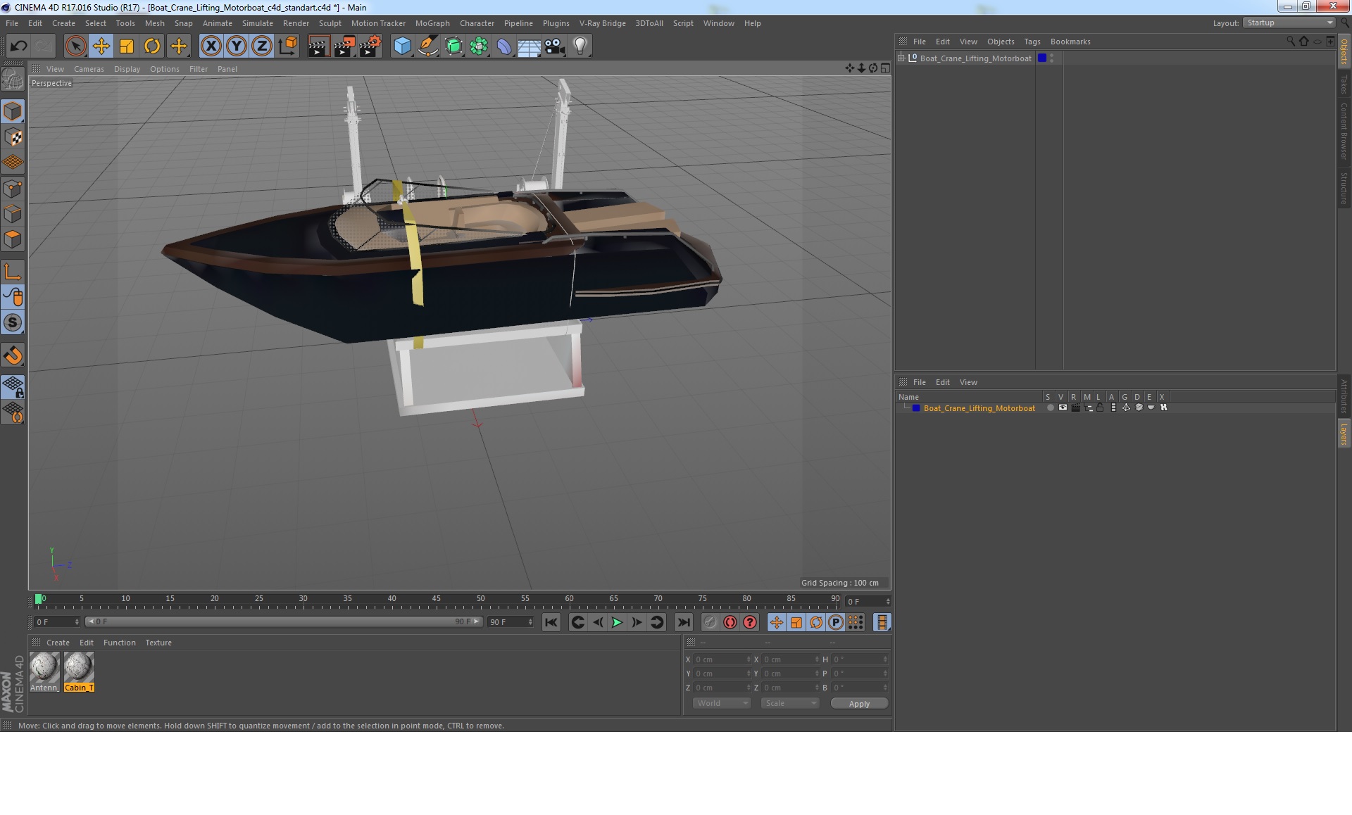Screen dimensions: 1352x815
Task: Expand the Boat_Crane_Lifting_Motorboat object tree
Action: coord(901,58)
